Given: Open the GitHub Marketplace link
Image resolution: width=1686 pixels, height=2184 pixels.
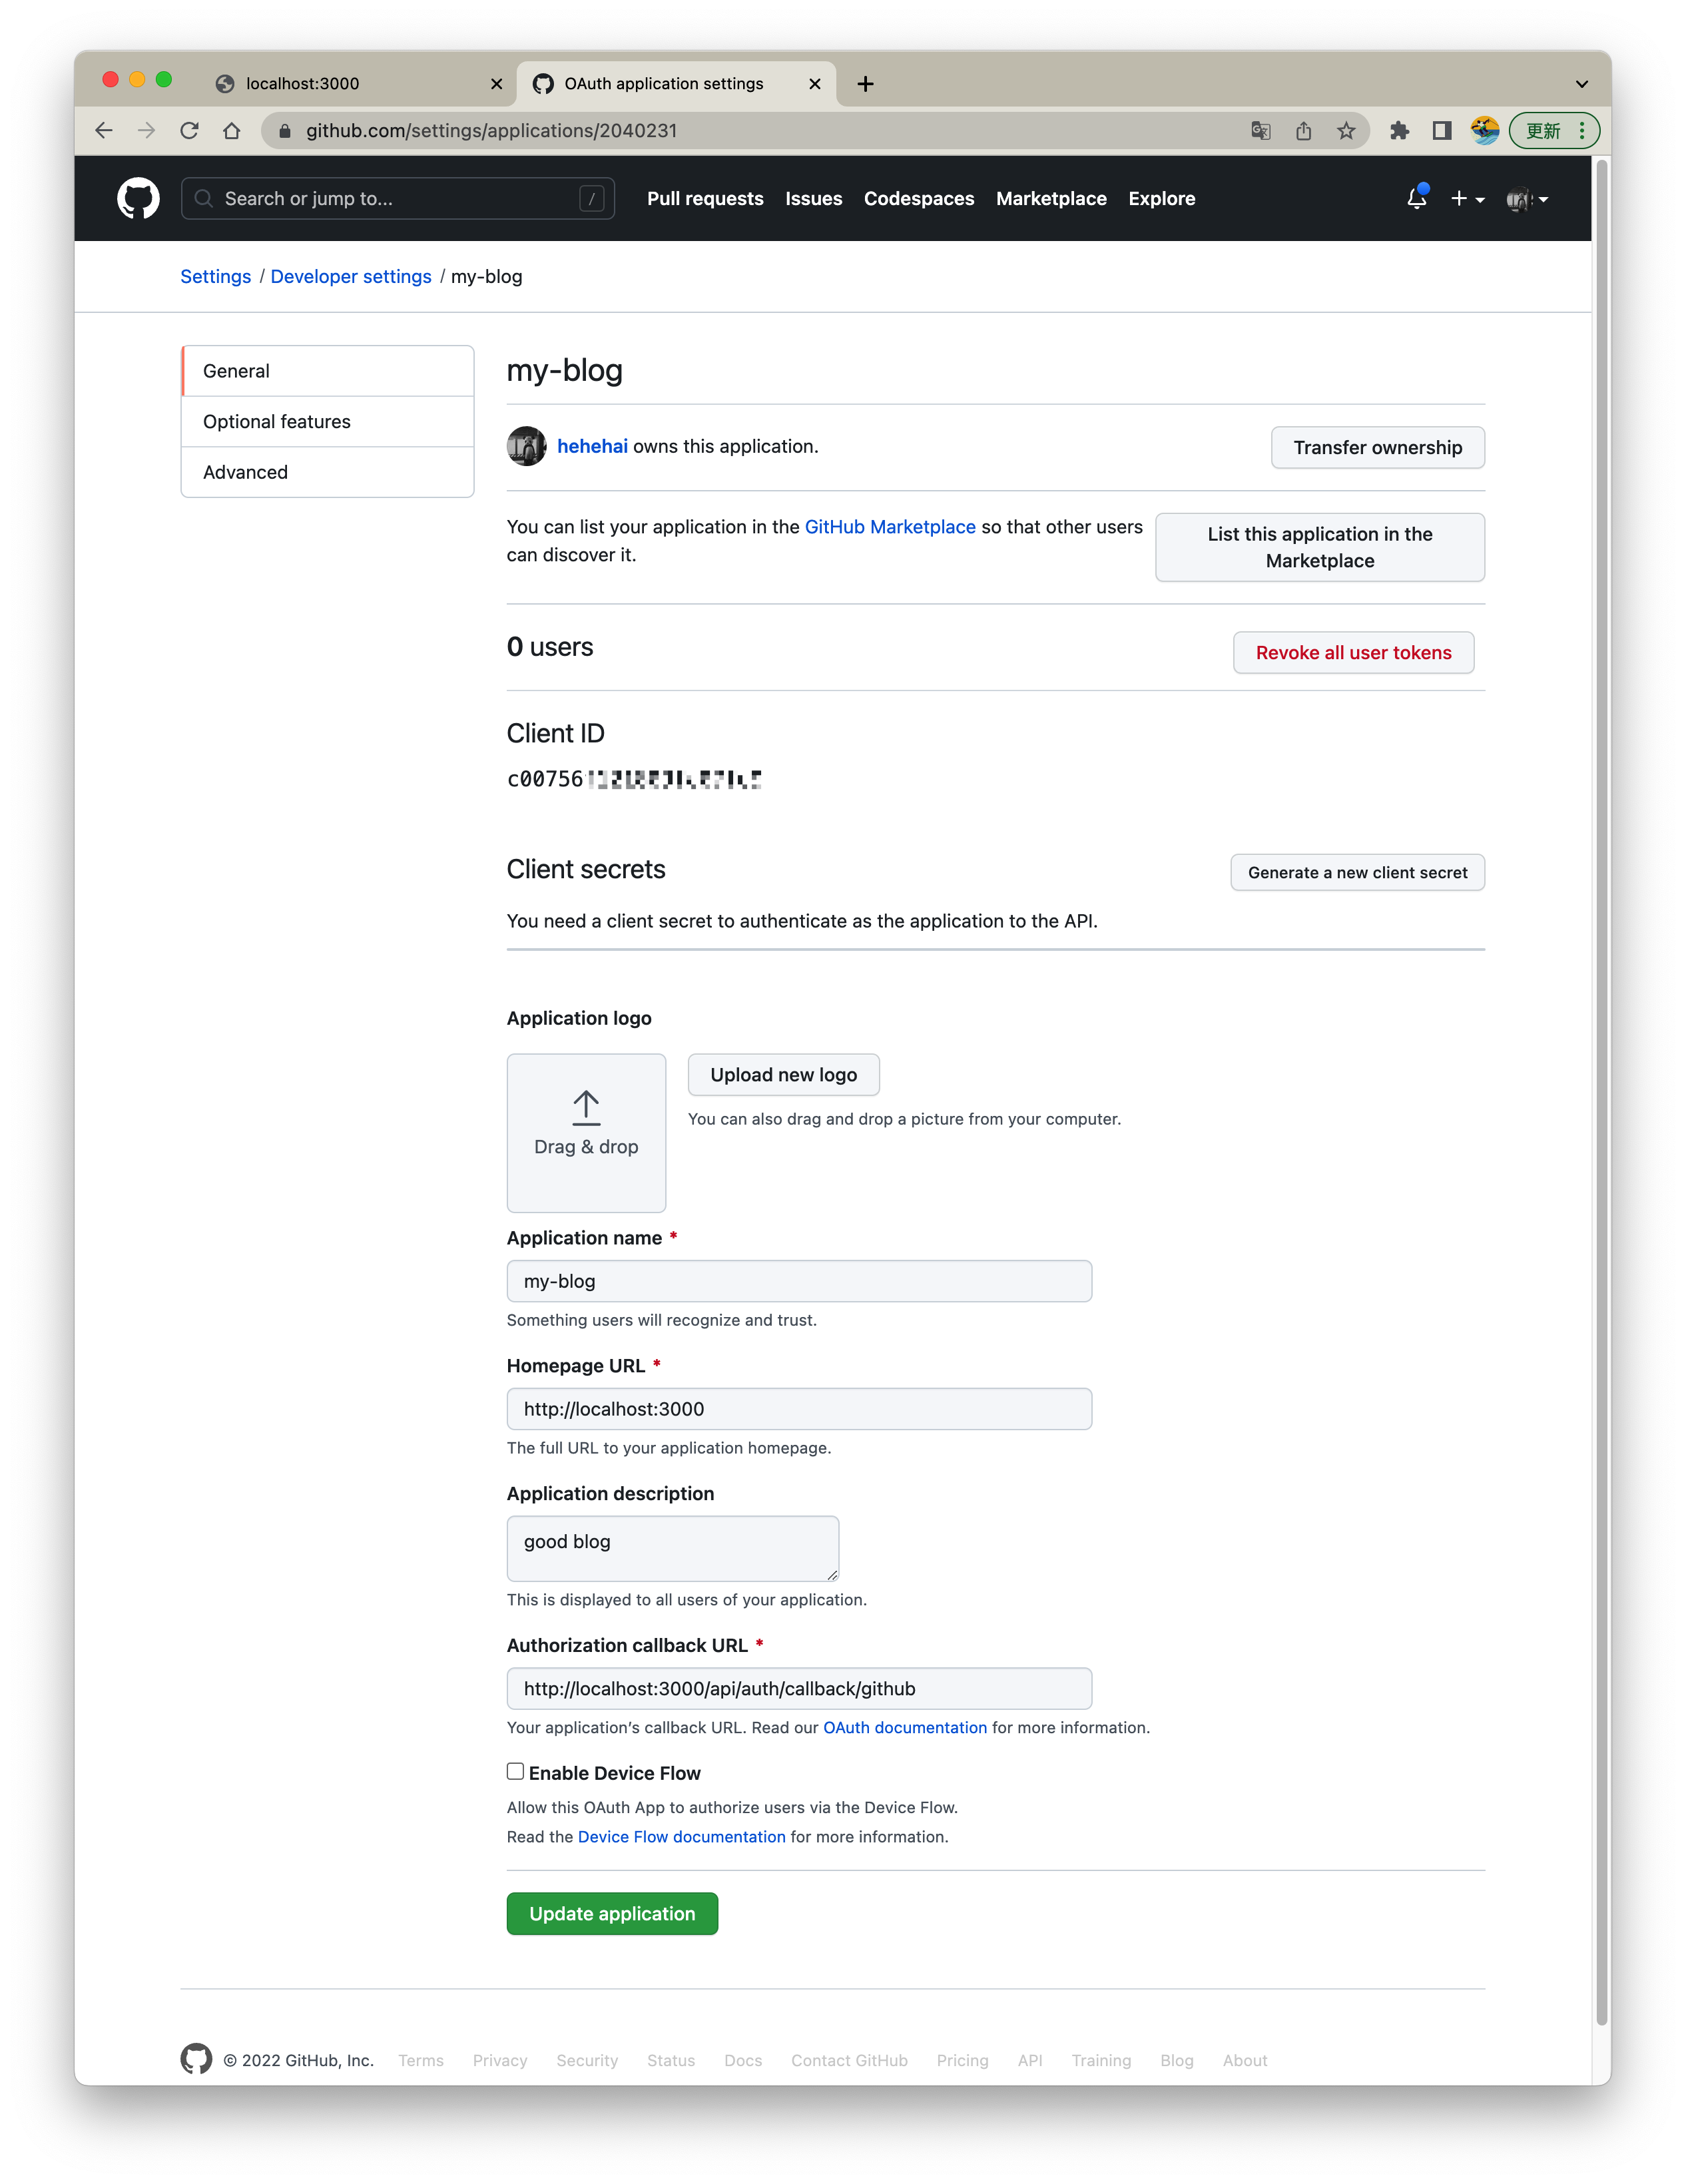Looking at the screenshot, I should 890,526.
